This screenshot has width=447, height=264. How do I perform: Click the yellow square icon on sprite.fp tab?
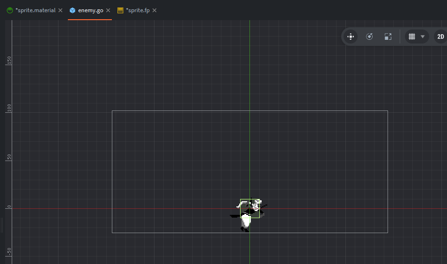click(120, 10)
